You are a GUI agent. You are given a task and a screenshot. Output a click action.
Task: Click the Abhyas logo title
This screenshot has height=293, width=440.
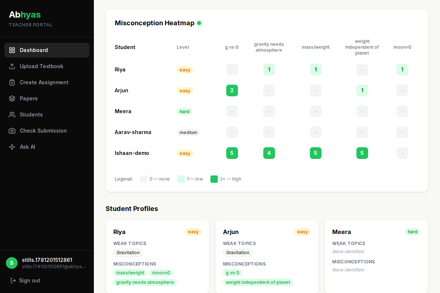pyautogui.click(x=25, y=15)
